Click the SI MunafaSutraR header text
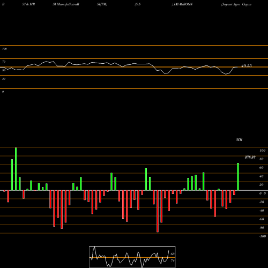 66,4
